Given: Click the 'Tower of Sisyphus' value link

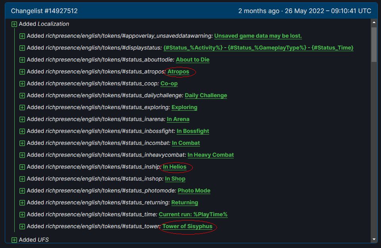Looking at the screenshot, I should [x=187, y=226].
